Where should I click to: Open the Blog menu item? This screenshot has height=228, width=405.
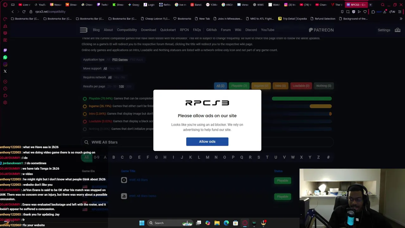(x=96, y=30)
